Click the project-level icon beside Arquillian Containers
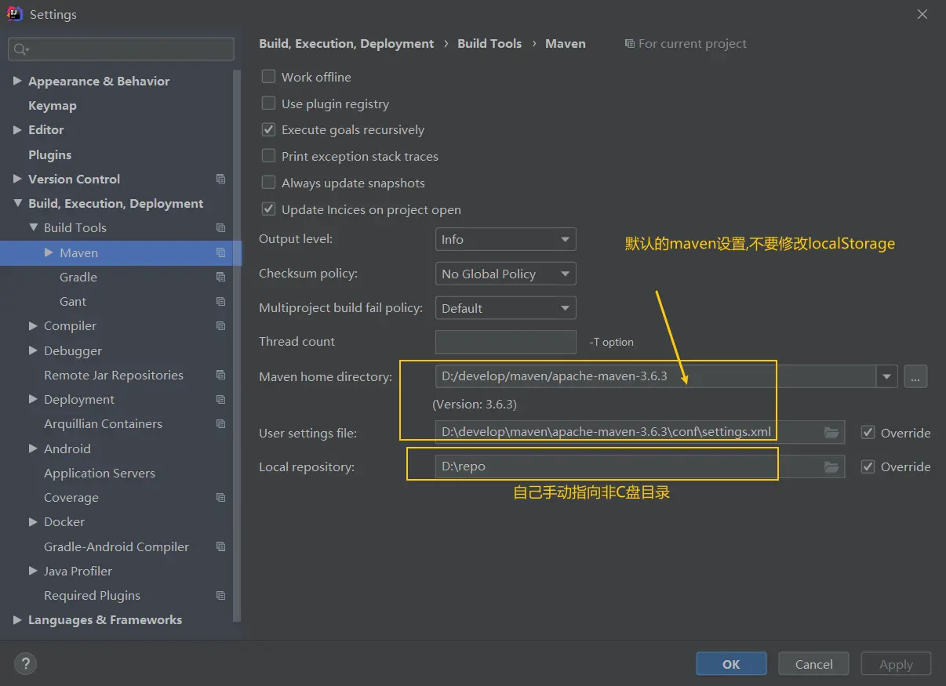 [220, 423]
